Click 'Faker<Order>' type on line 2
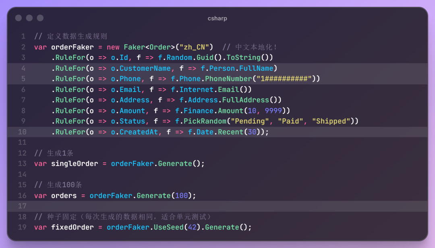The height and width of the screenshot is (248, 435). point(149,47)
